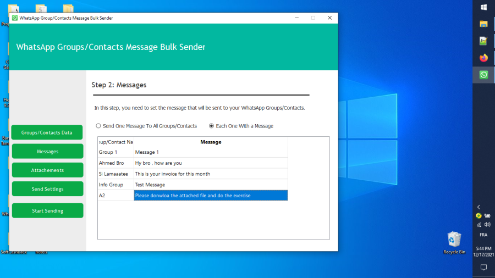Open the notepad app in the taskbar
The height and width of the screenshot is (278, 495).
tap(483, 41)
